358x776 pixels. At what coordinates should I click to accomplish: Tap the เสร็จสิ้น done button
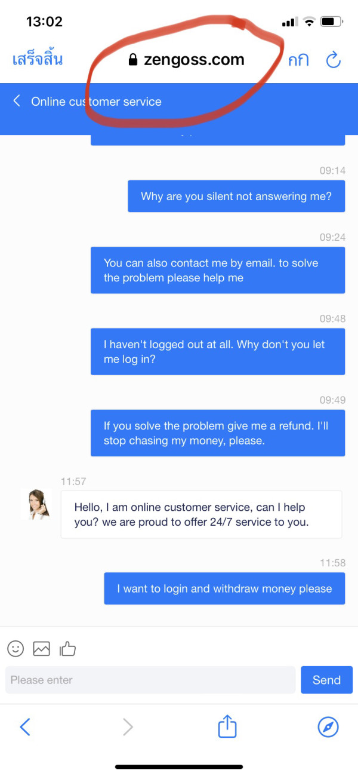38,59
